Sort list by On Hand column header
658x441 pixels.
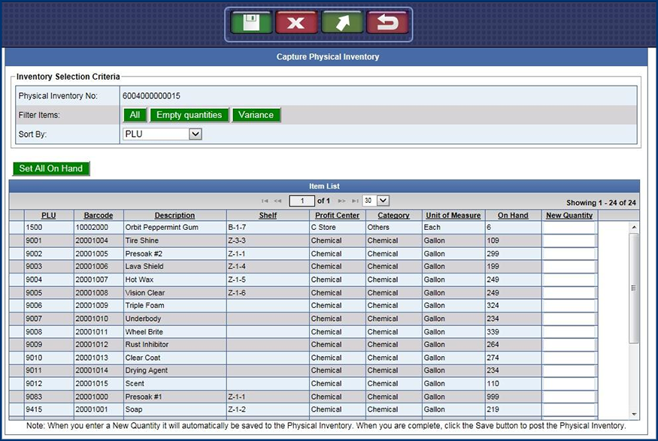[513, 216]
